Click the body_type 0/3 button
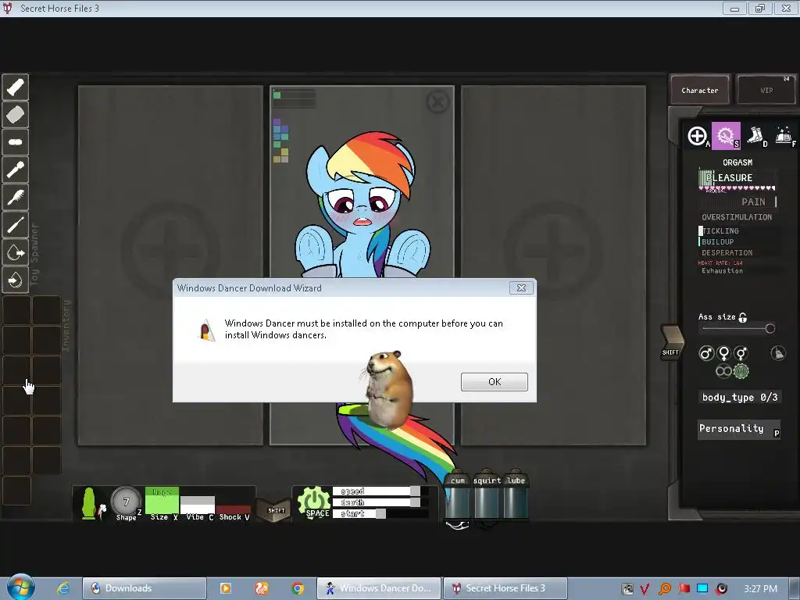800x600 pixels. coord(739,398)
